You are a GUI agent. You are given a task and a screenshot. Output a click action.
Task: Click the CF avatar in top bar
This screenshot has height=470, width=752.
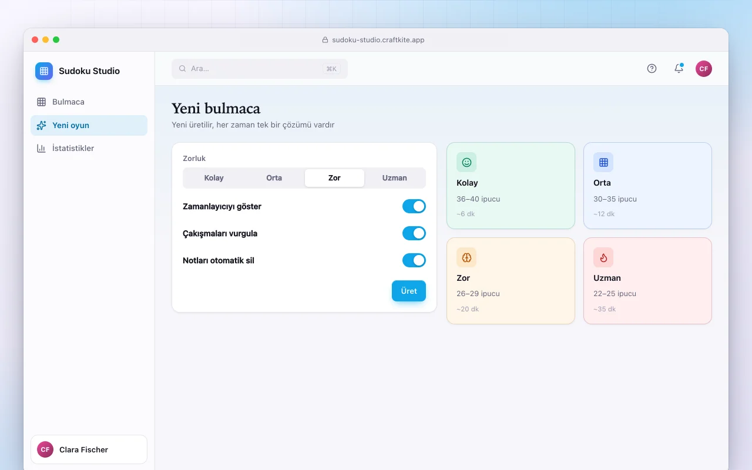point(704,69)
